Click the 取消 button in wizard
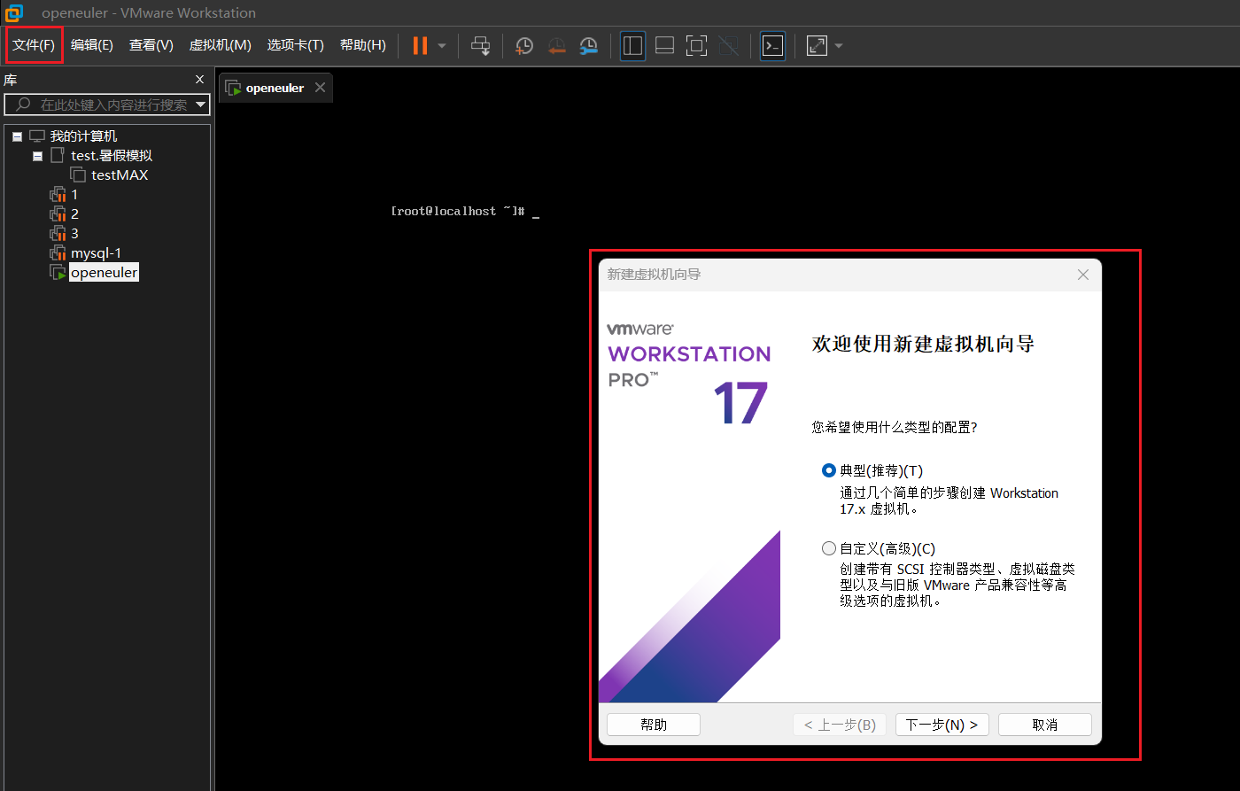This screenshot has width=1240, height=791. 1045,725
